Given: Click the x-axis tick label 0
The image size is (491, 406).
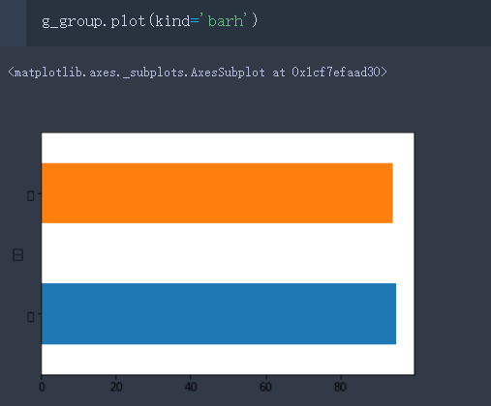Looking at the screenshot, I should tap(42, 387).
